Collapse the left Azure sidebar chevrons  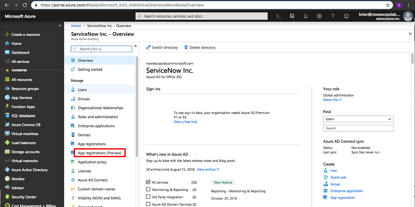tap(60, 26)
